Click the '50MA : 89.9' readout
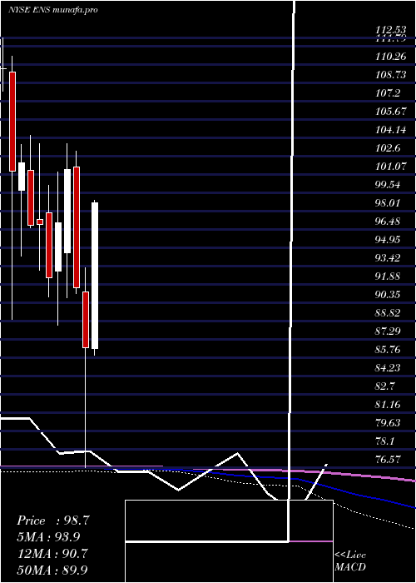416x583 pixels. (x=52, y=569)
